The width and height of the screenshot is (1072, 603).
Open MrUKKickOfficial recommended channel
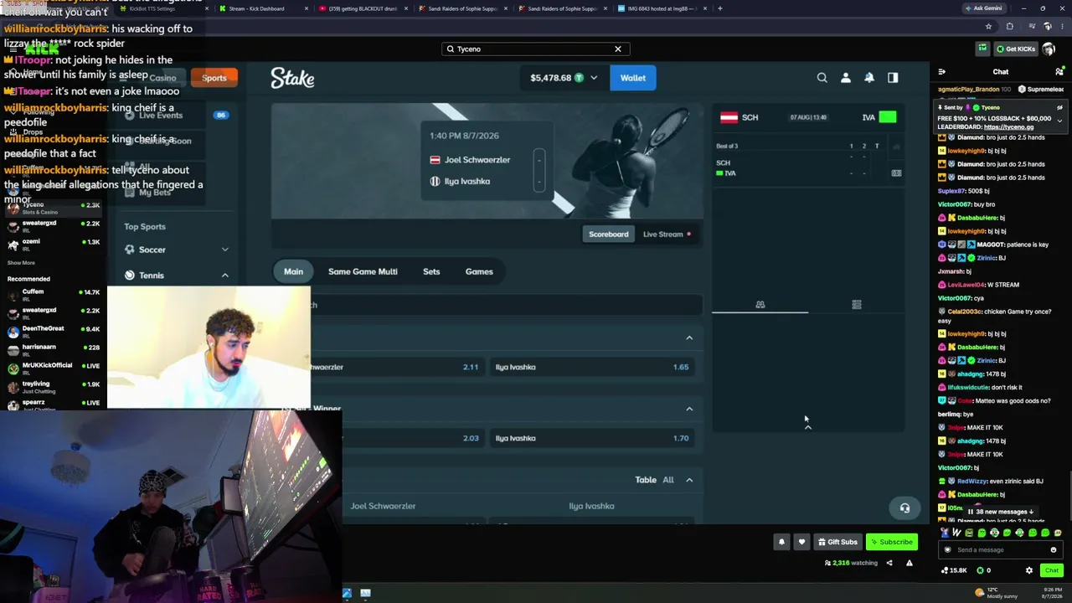tap(52, 368)
